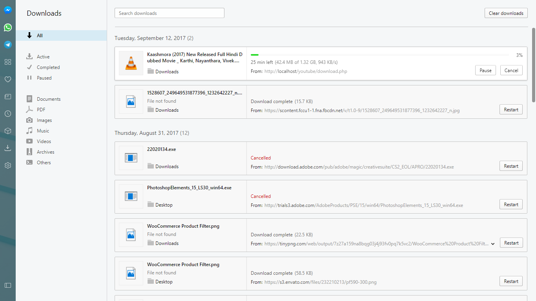Screen dimensions: 536x301
Task: Select the Completed downloads filter
Action: click(x=48, y=67)
